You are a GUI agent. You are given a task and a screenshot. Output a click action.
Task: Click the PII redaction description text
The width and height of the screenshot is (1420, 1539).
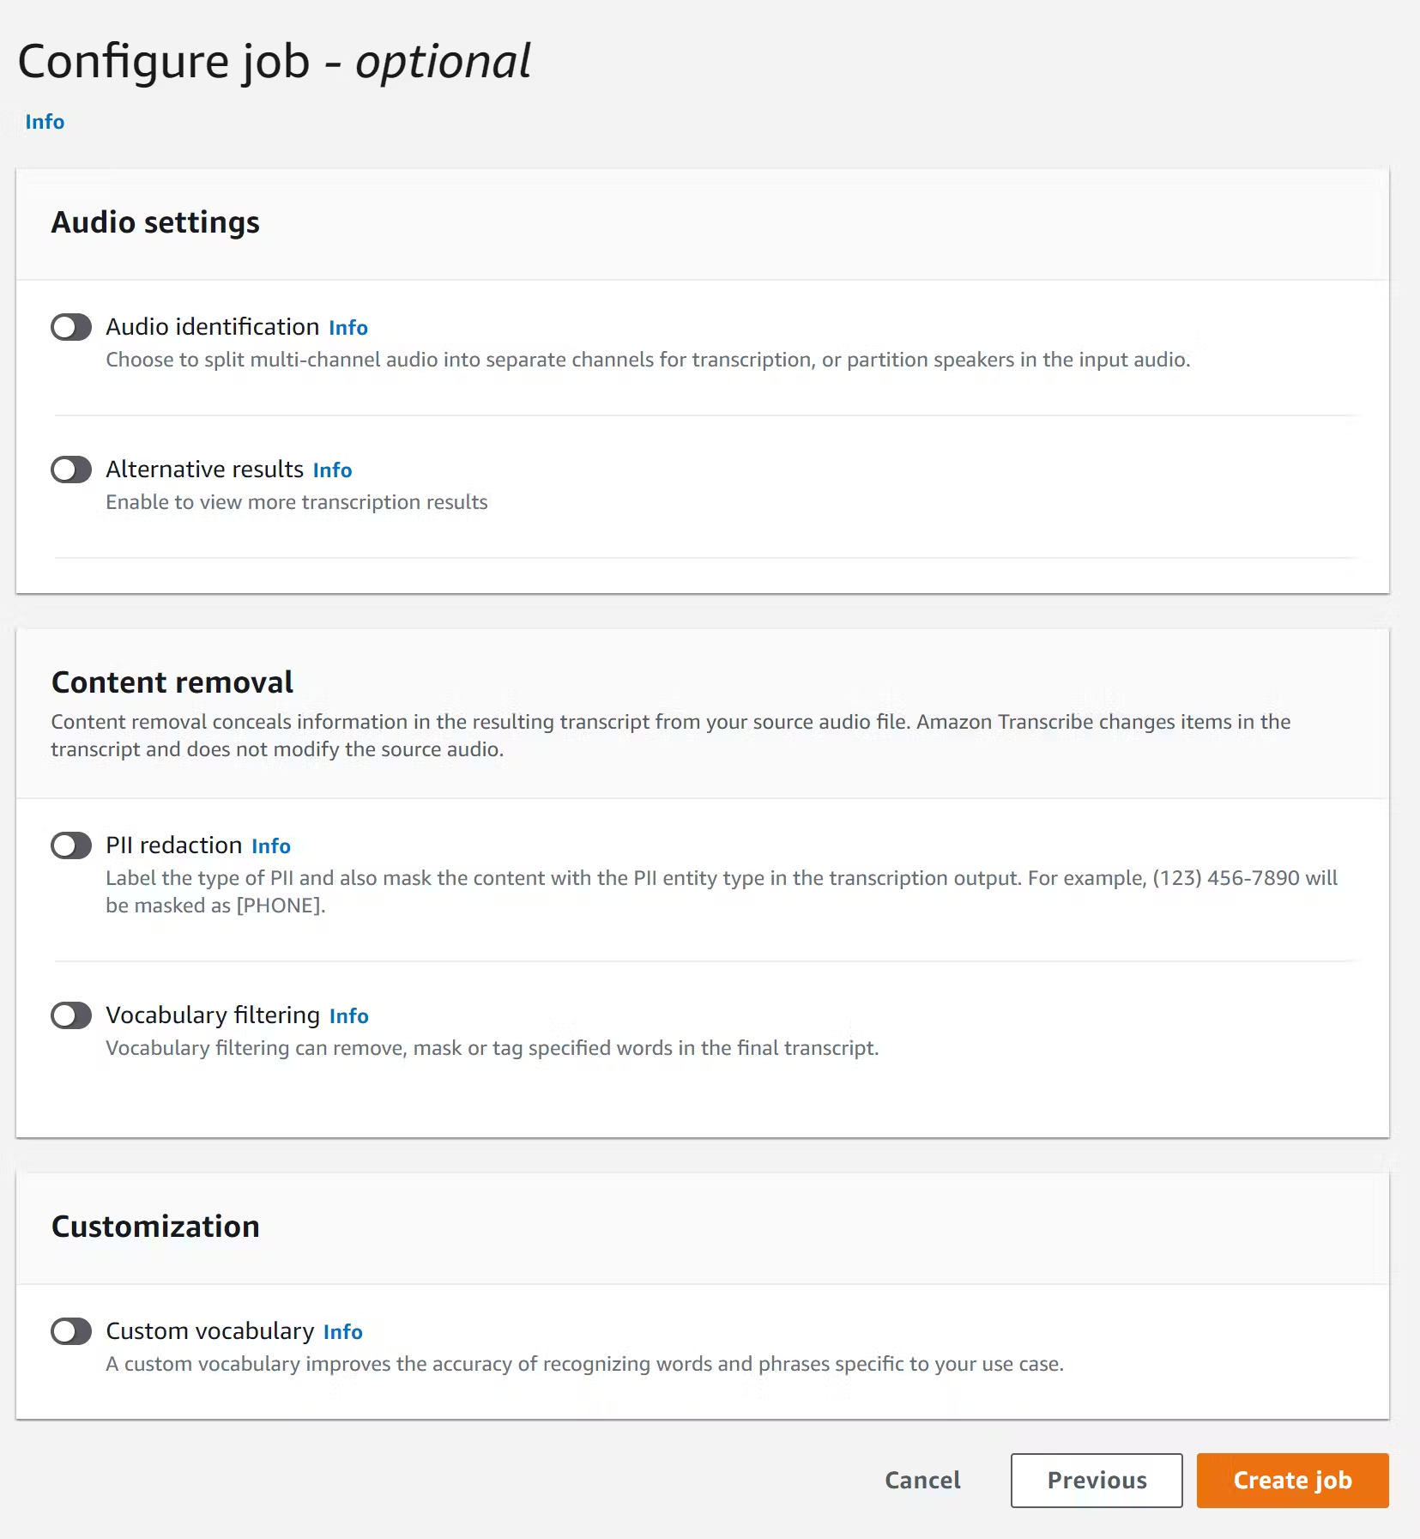click(x=721, y=892)
